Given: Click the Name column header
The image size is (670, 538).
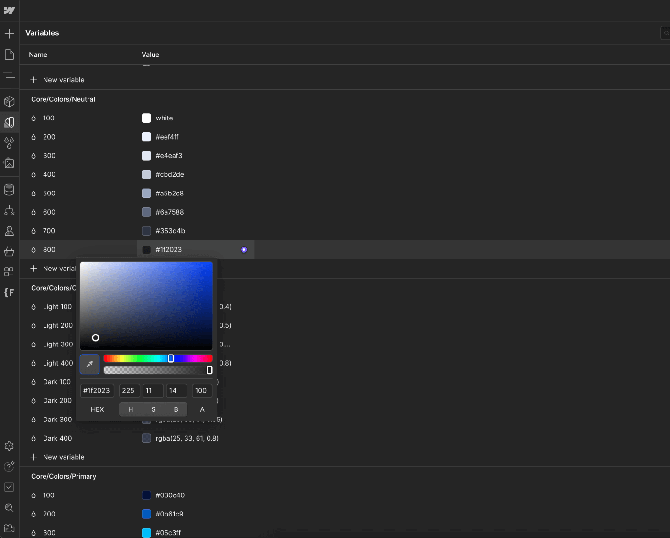Looking at the screenshot, I should [x=38, y=54].
